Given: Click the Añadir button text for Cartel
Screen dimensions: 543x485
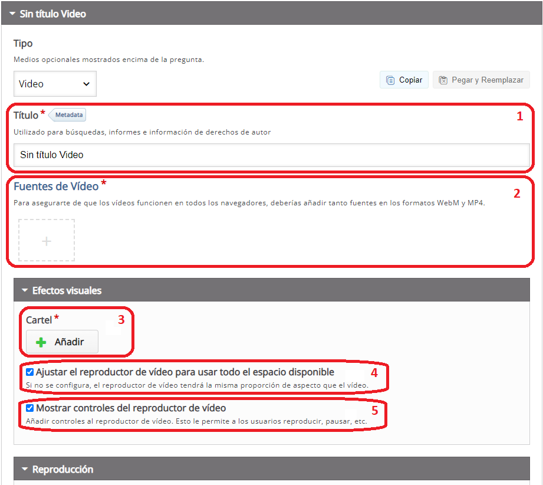Looking at the screenshot, I should point(69,342).
